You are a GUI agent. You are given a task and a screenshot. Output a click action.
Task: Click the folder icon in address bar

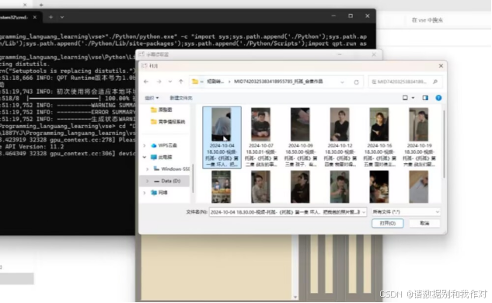pos(195,82)
